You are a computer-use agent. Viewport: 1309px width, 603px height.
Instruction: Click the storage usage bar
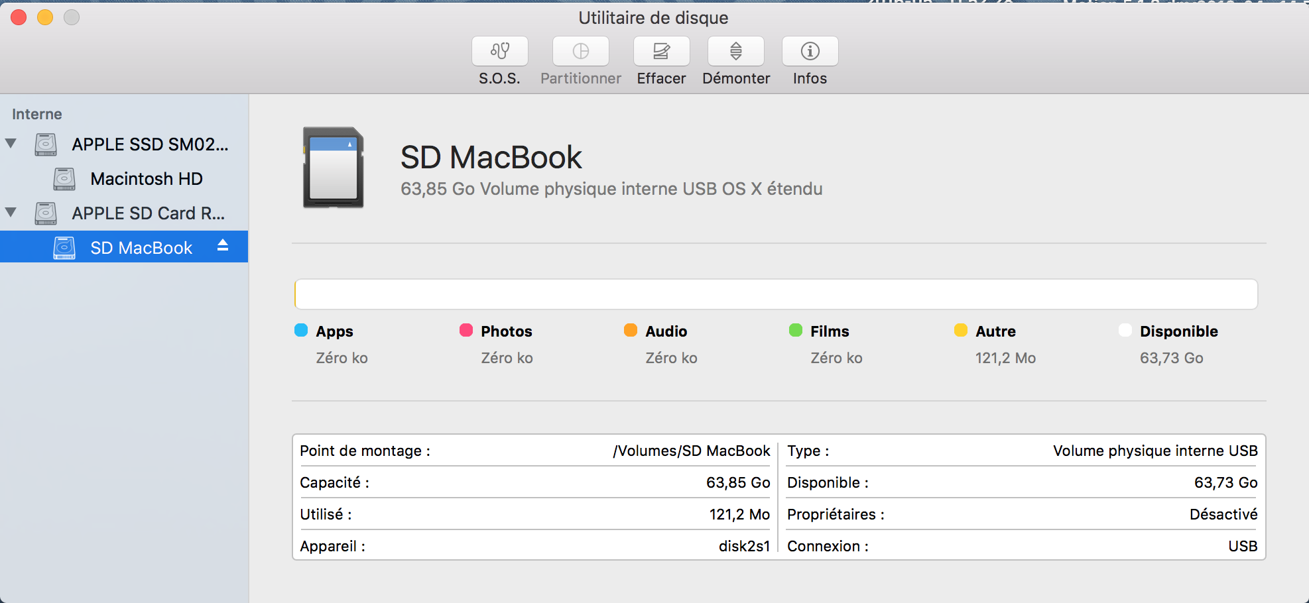coord(776,294)
